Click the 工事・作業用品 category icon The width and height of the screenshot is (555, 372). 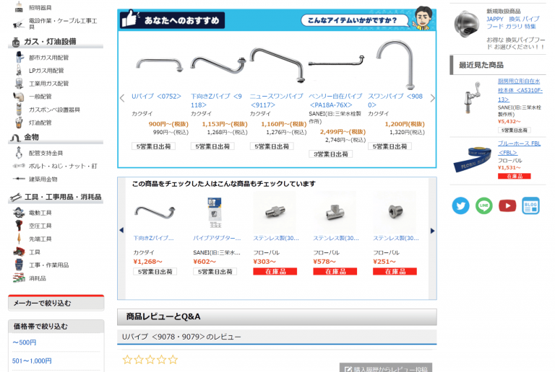(19, 265)
